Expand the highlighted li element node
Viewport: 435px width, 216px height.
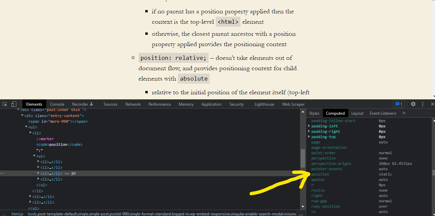[39, 173]
